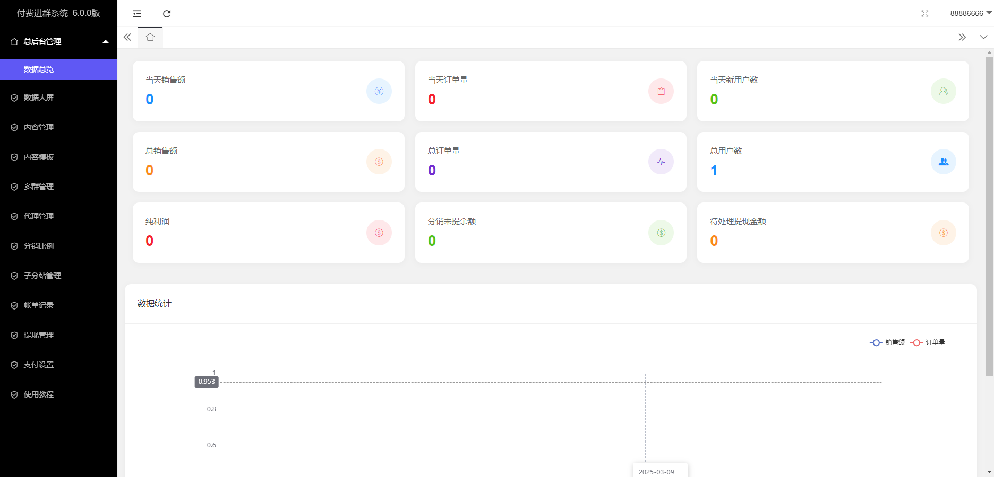The width and height of the screenshot is (994, 477).
Task: Open 数据总览 menu item
Action: 58,69
